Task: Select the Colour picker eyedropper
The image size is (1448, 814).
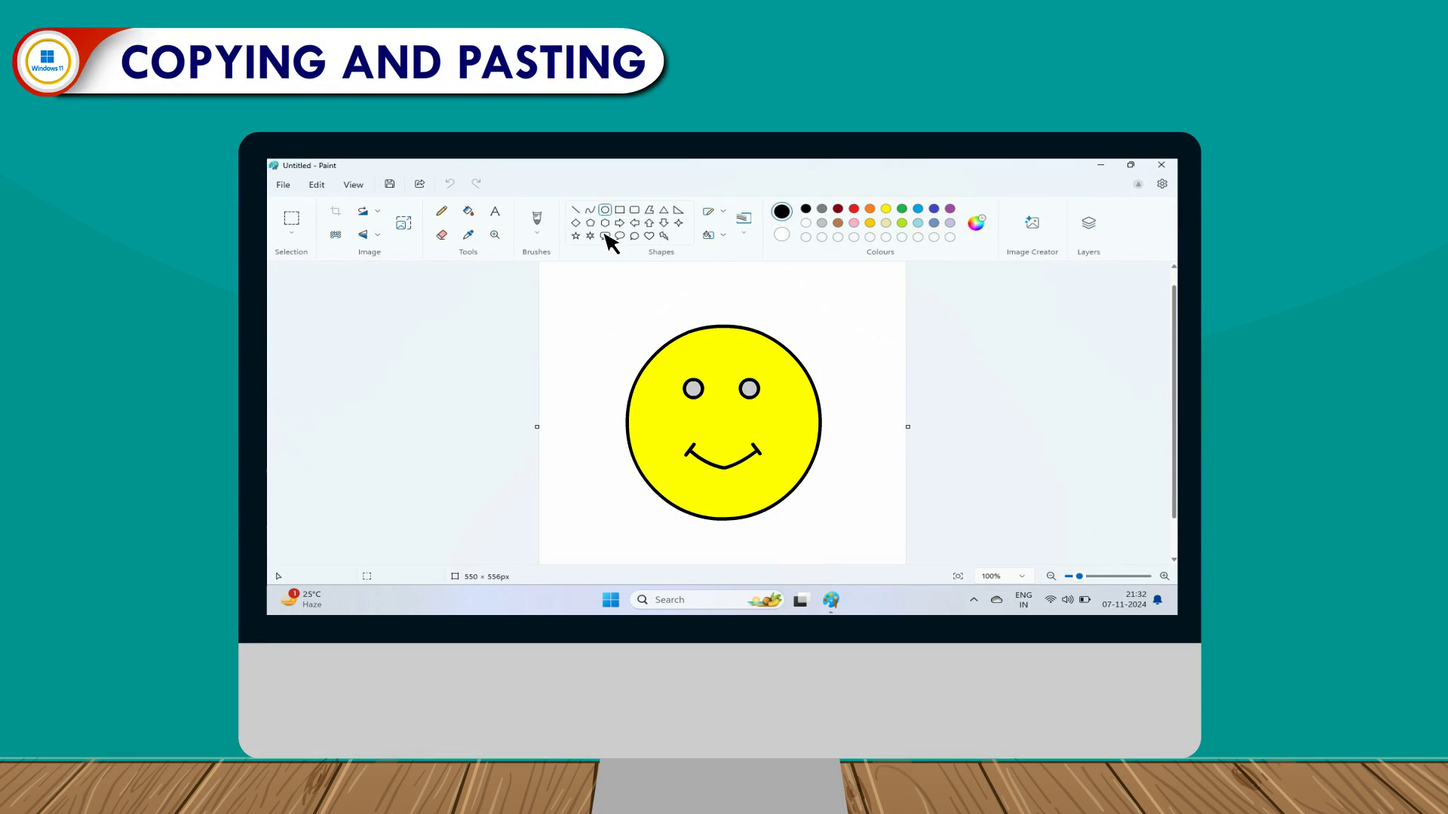Action: pyautogui.click(x=468, y=235)
